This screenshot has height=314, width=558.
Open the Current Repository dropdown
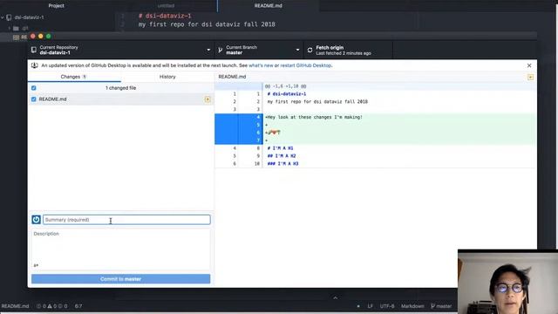(121, 51)
